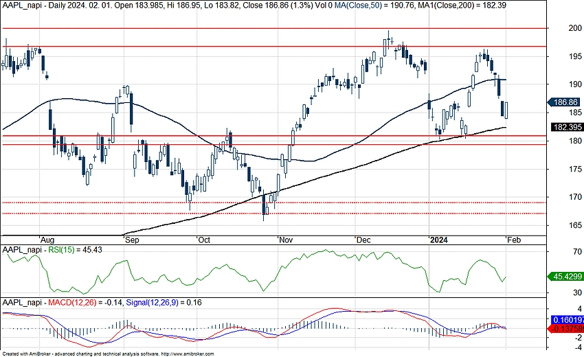Click the 175 price axis label
584x357 pixels.
576,170
